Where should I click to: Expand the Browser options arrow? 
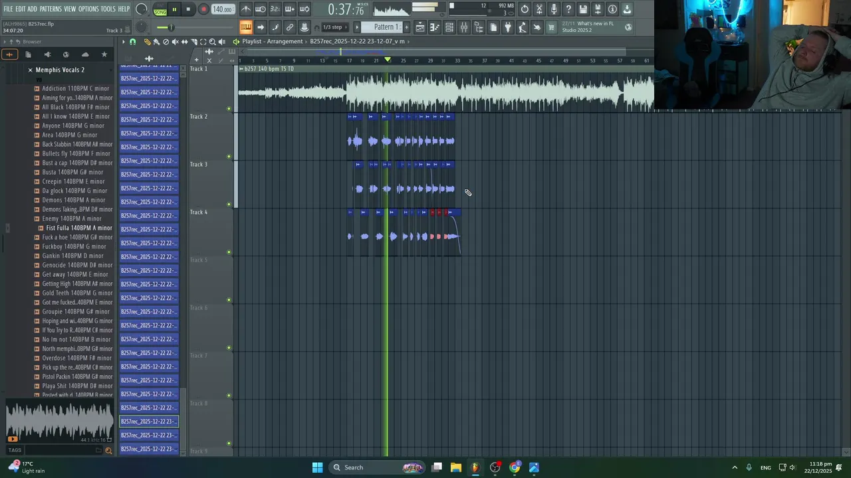[5, 42]
